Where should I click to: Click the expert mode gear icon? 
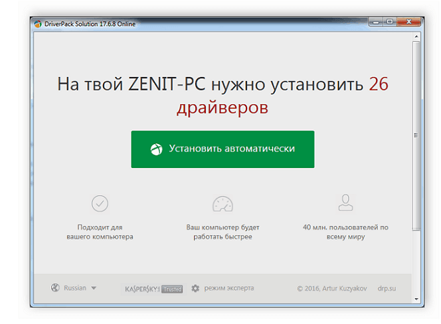tap(195, 288)
